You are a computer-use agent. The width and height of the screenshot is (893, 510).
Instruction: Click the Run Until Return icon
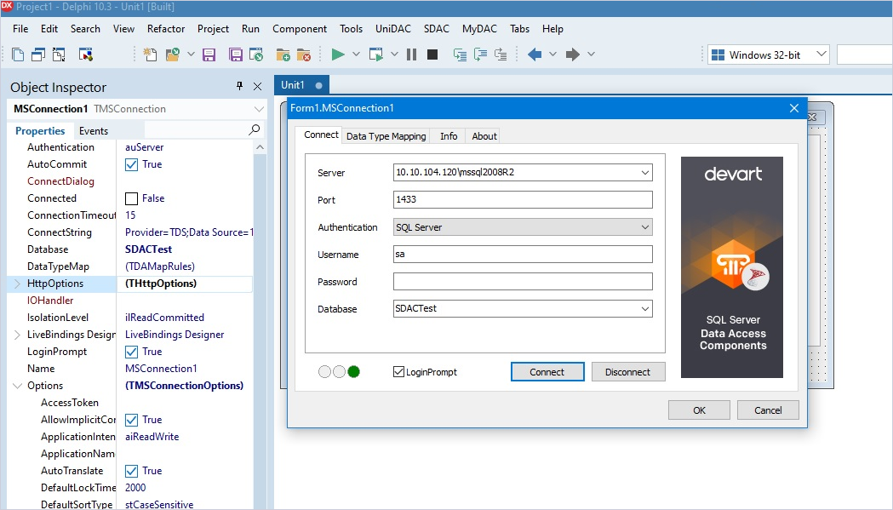501,54
